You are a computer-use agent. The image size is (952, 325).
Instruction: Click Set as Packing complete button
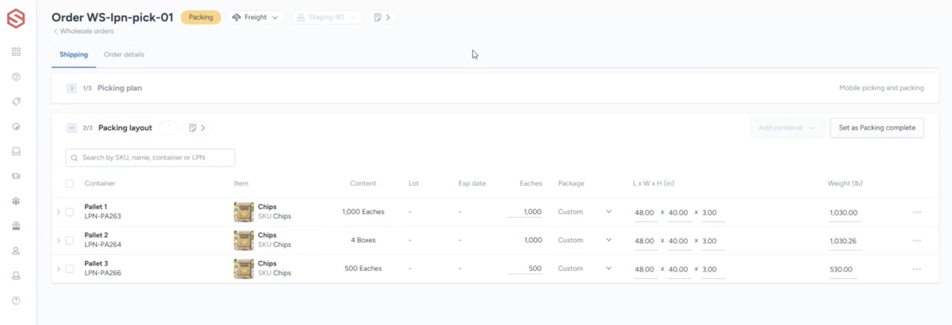pos(876,128)
